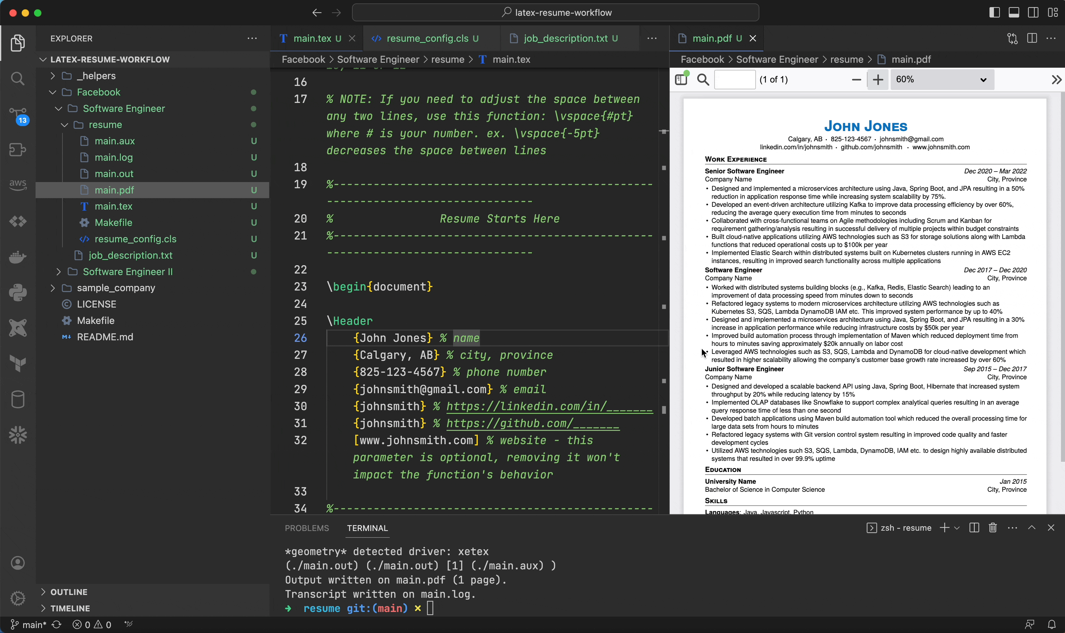Image resolution: width=1065 pixels, height=633 pixels.
Task: Close the terminal panel with X
Action: tap(1051, 528)
